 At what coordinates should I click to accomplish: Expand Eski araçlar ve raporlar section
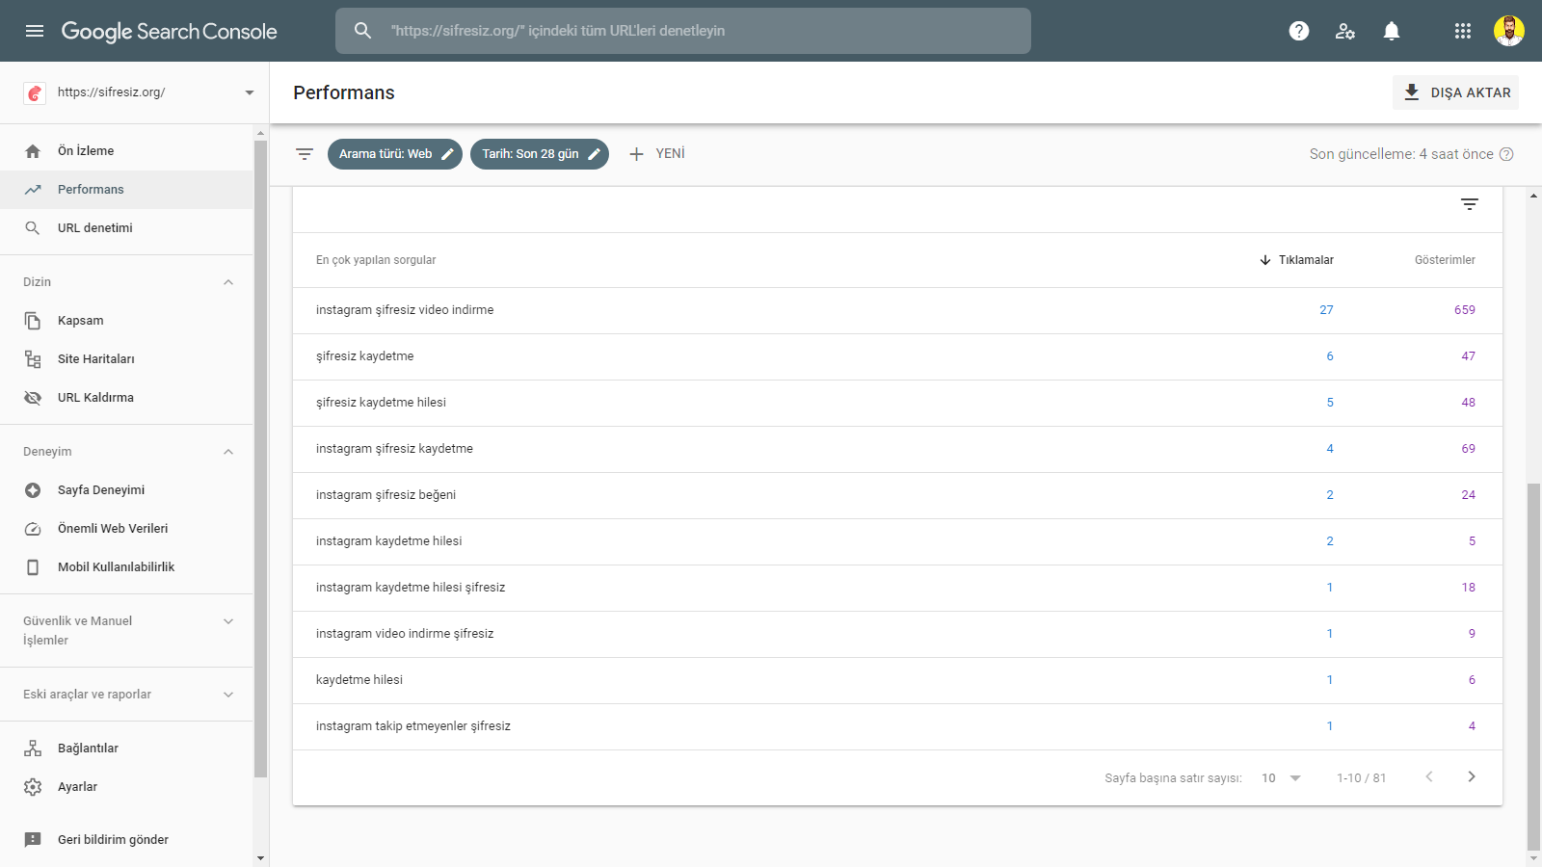(x=228, y=695)
